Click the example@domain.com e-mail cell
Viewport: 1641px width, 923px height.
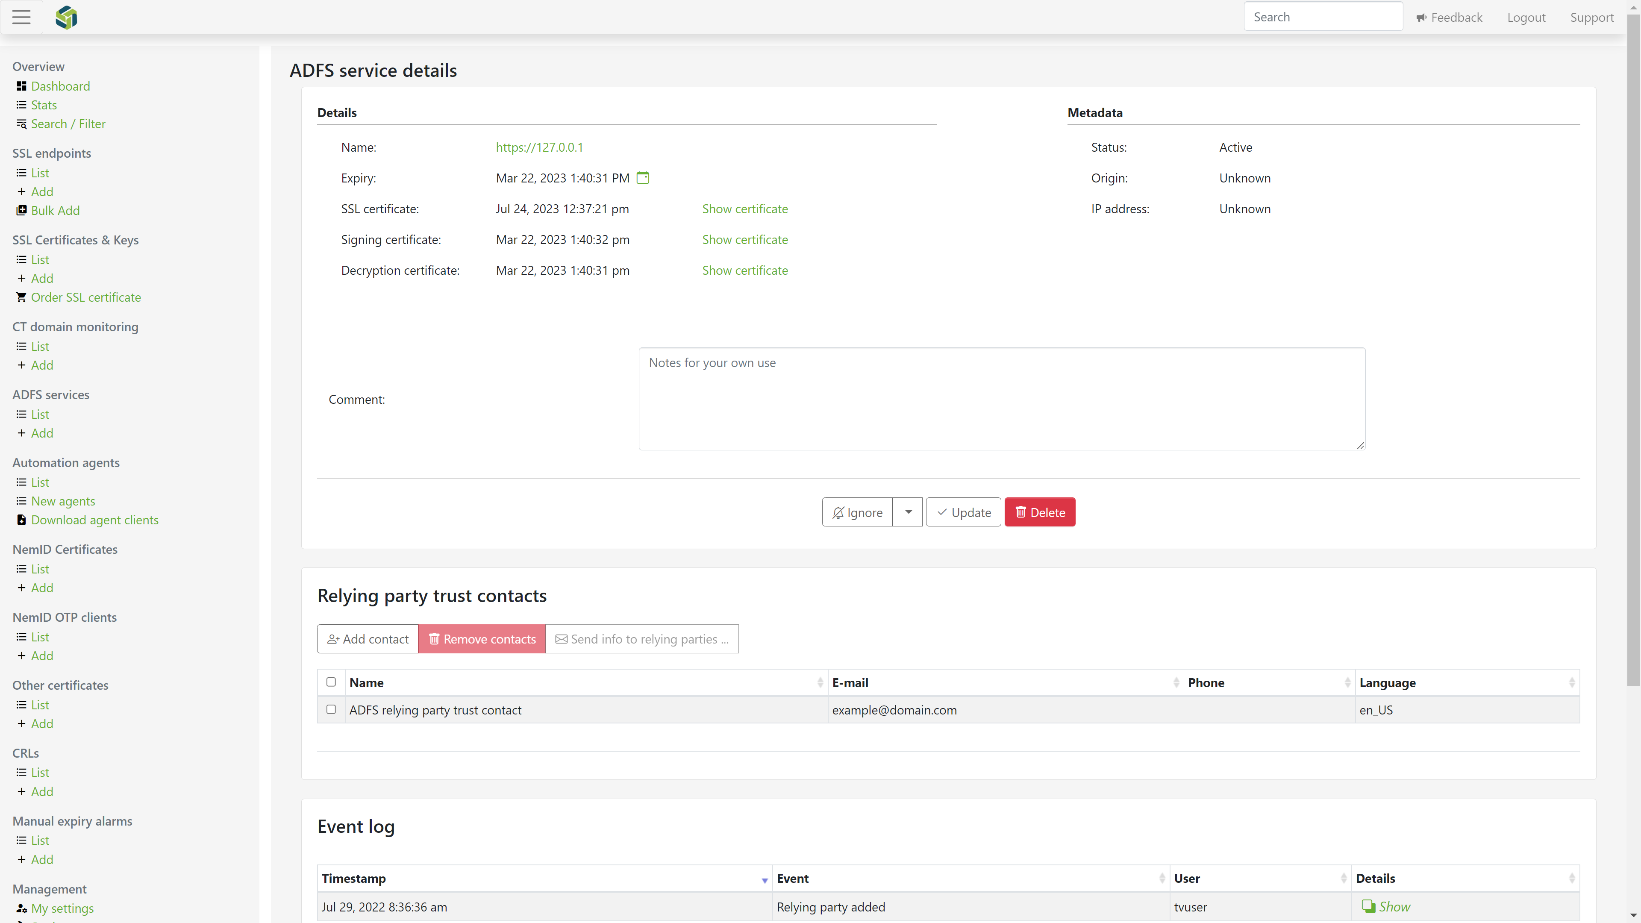coord(1006,710)
